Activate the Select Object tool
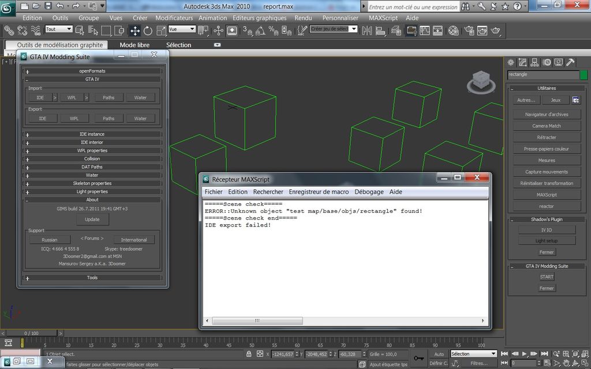Screen dimensions: 591x369 point(80,31)
